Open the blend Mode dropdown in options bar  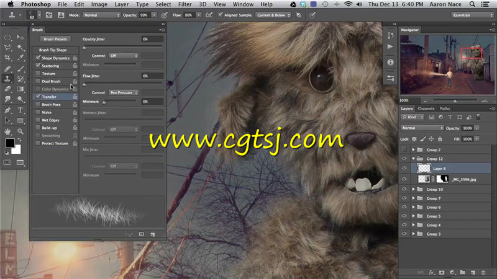(x=101, y=15)
